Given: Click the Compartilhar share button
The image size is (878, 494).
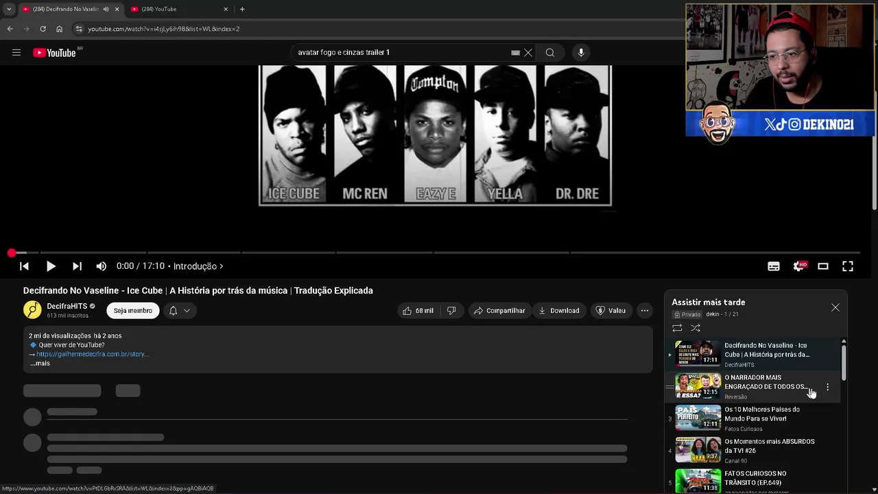Looking at the screenshot, I should (499, 311).
